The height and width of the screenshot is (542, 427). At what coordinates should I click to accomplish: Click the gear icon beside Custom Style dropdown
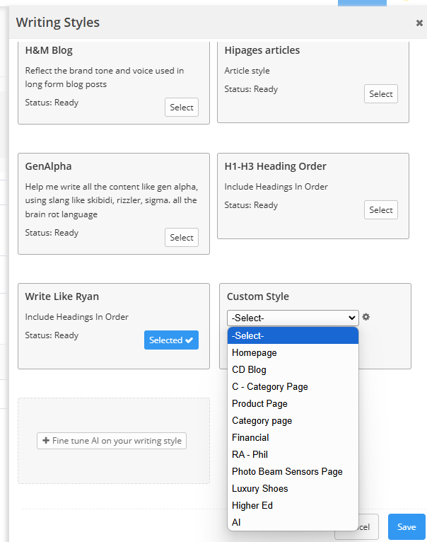click(x=366, y=318)
